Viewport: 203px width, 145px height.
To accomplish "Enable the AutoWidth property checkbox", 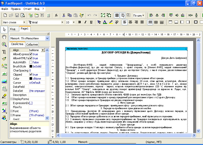I will pos(31,62).
